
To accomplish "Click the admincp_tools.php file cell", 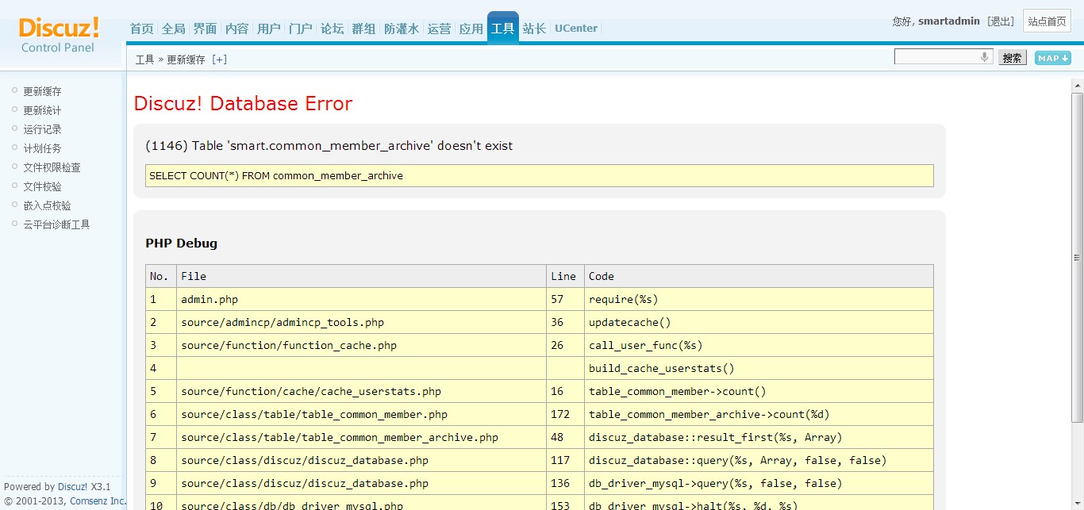I will tap(362, 322).
